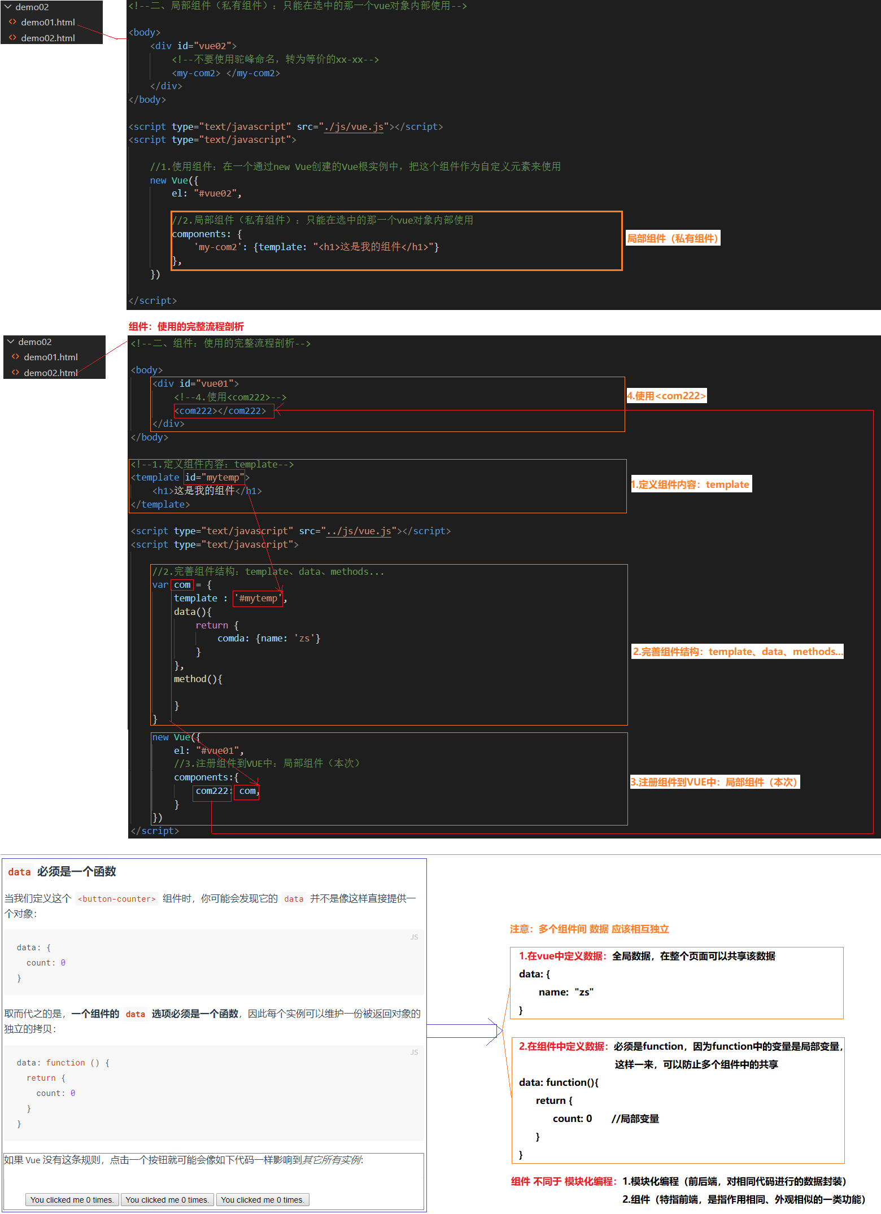Click the demo01.html file icon in lower explorer
This screenshot has height=1214, width=881.
tap(15, 357)
